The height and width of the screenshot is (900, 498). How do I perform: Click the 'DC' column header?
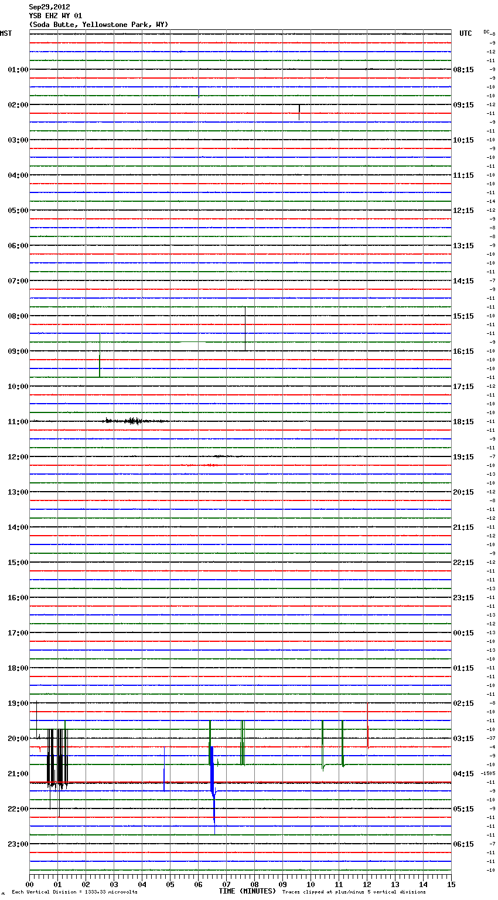tap(486, 32)
